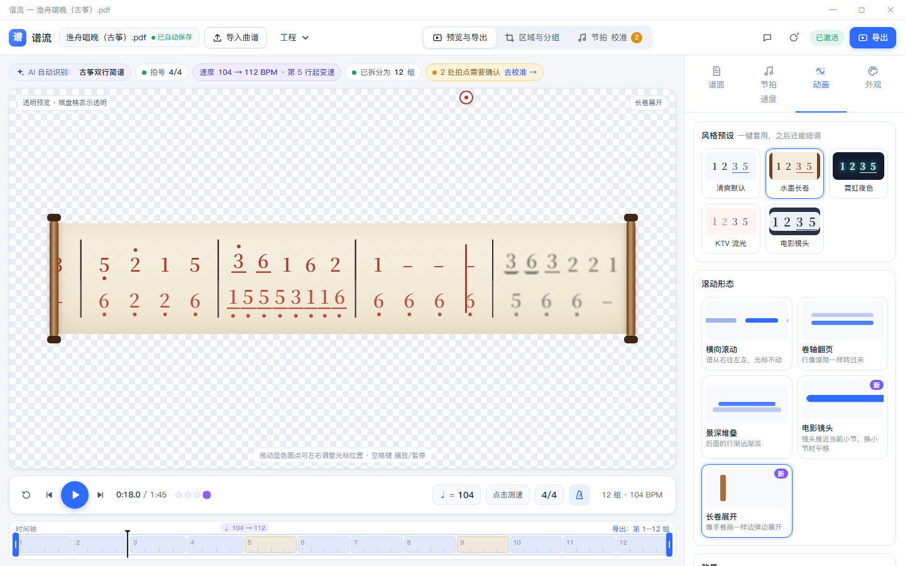Image resolution: width=905 pixels, height=566 pixels.
Task: Select the purple playback speed dot
Action: pos(207,495)
